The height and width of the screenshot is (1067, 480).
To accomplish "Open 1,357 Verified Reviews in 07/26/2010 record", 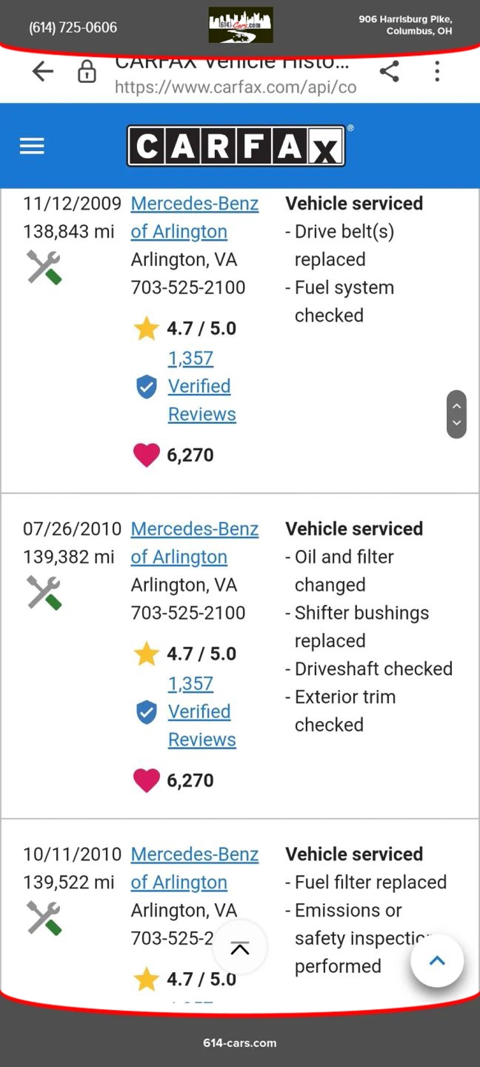I will pos(201,711).
